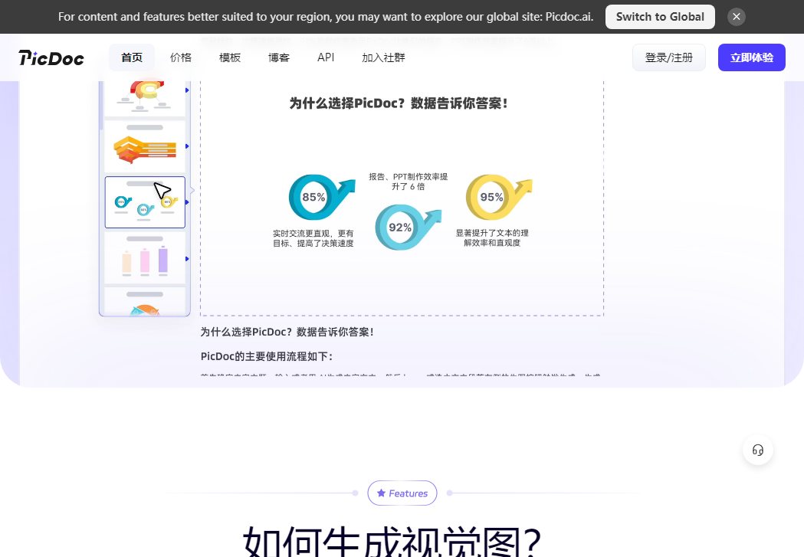Click the heading 如何生成视觉图？
The height and width of the screenshot is (557, 804).
click(x=392, y=541)
